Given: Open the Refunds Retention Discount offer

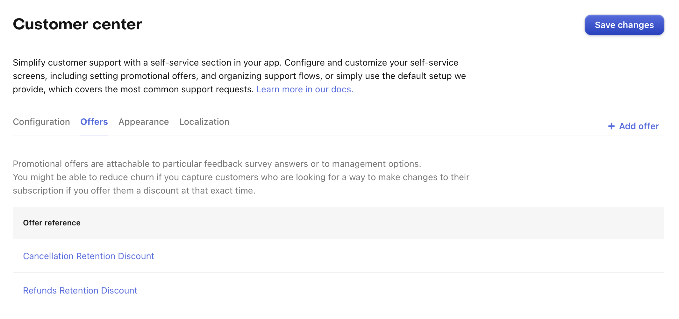Looking at the screenshot, I should point(80,290).
